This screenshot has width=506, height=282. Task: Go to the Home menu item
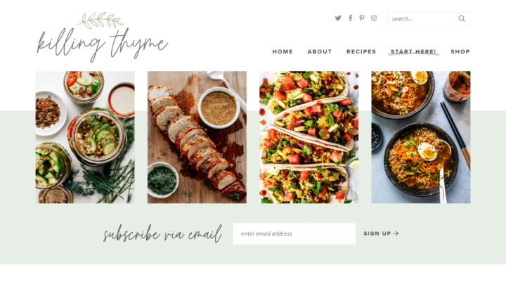(283, 51)
